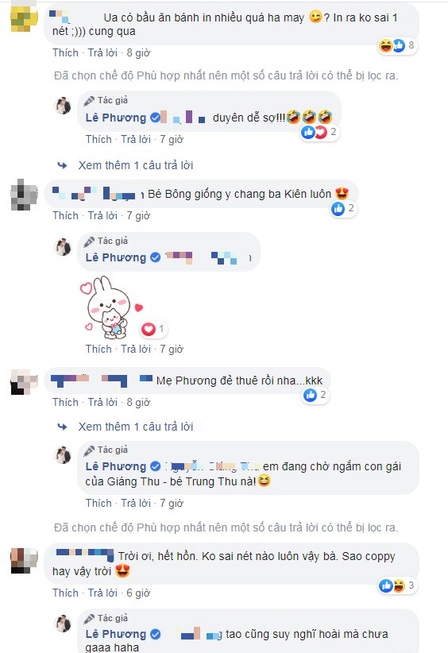Click avatar of the 'Trời ơi, hết hồn' commenter
The image size is (448, 653).
tap(24, 561)
